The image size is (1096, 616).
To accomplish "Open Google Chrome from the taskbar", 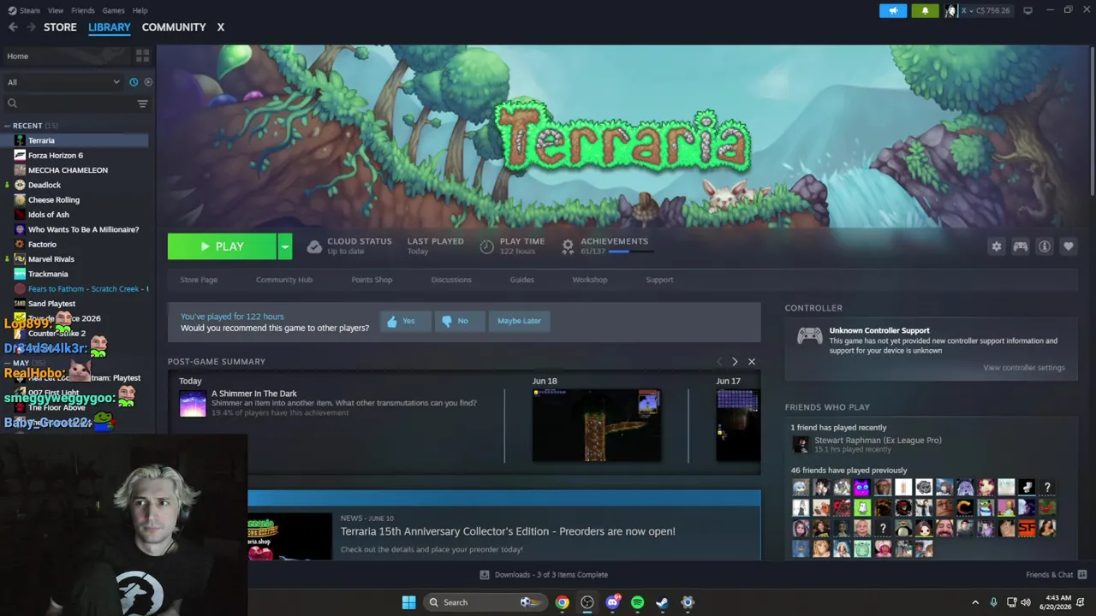I will tap(562, 602).
